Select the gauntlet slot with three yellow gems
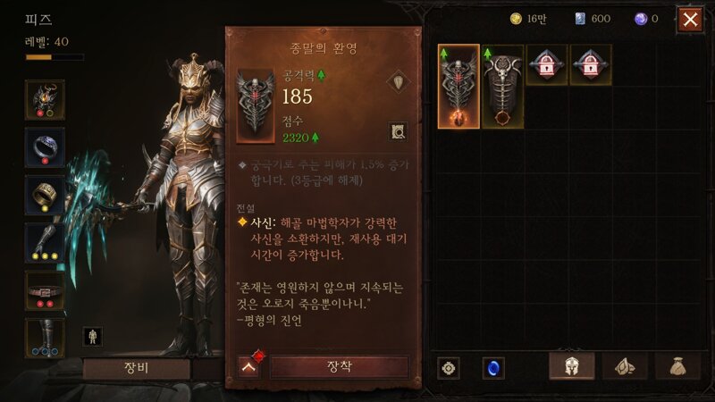715x402 pixels. pyautogui.click(x=45, y=243)
